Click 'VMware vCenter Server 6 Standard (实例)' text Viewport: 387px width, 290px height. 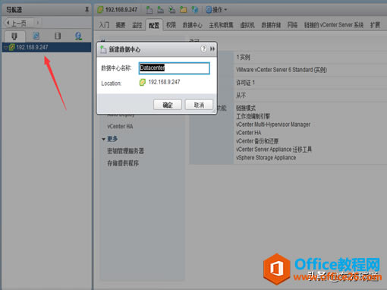click(282, 70)
